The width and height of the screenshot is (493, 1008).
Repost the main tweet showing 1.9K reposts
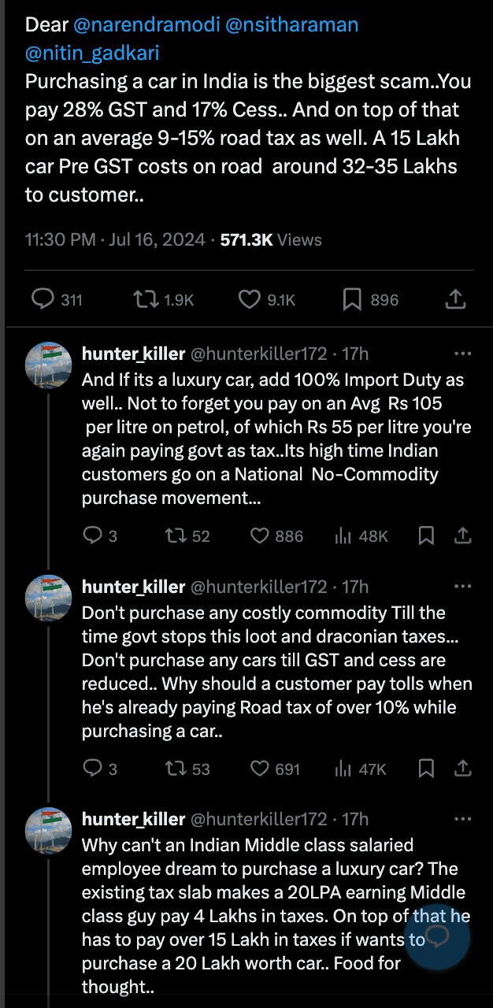point(144,299)
